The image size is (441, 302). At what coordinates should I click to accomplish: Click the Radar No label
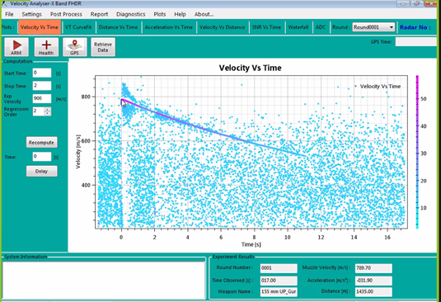click(x=415, y=27)
